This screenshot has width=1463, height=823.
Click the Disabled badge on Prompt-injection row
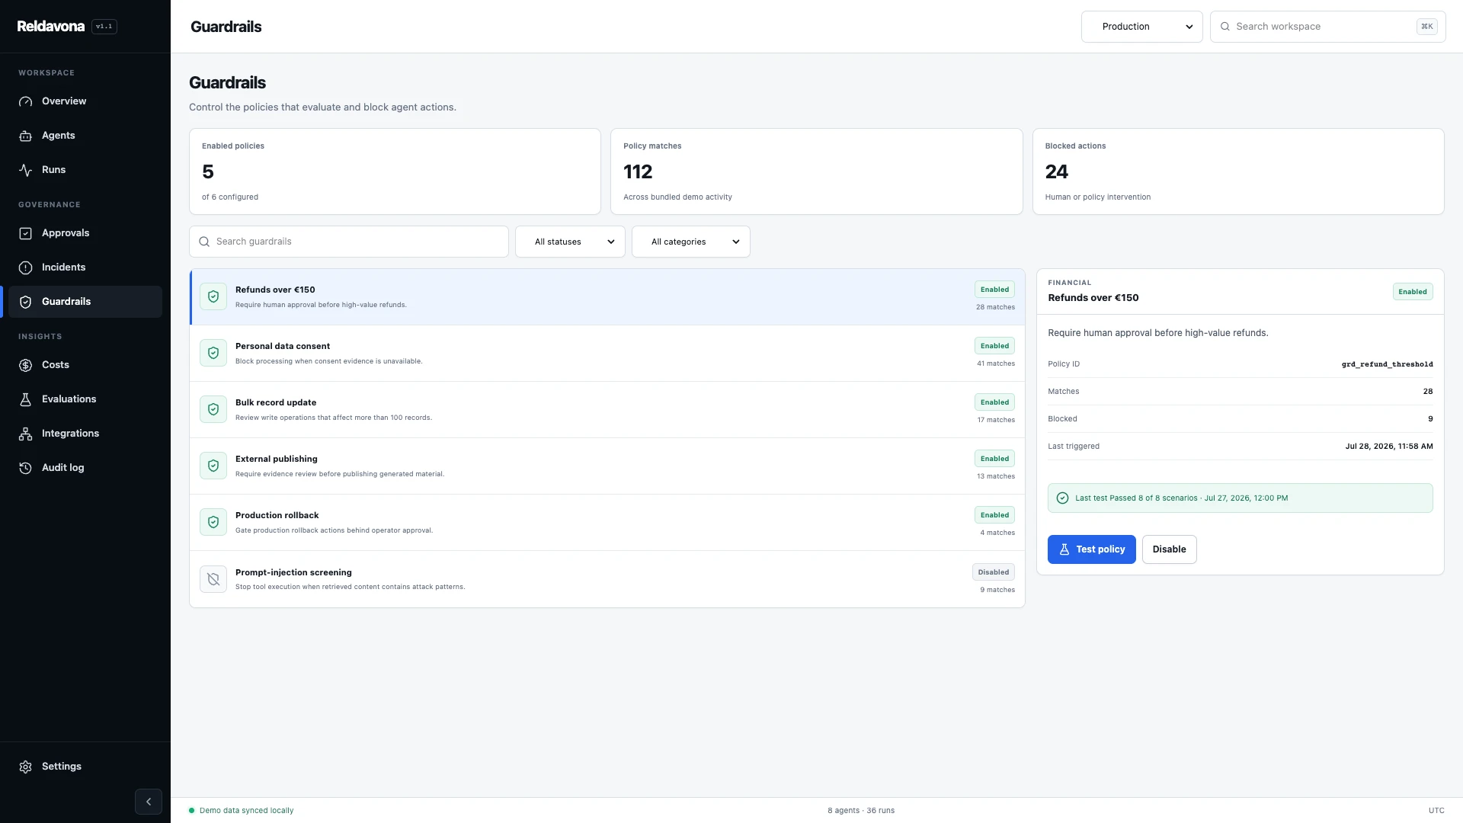coord(994,572)
